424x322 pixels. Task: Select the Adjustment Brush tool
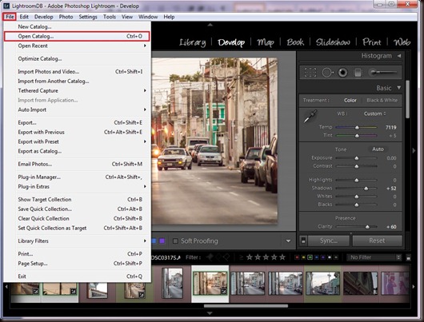[x=382, y=73]
